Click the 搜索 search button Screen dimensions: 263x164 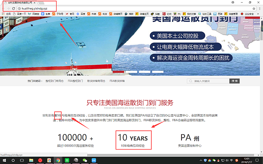click(235, 81)
